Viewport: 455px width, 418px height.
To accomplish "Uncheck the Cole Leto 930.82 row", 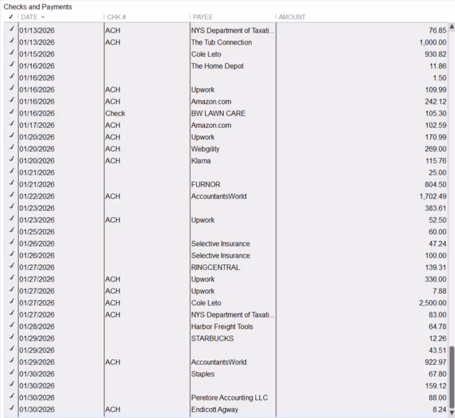I will tap(12, 53).
